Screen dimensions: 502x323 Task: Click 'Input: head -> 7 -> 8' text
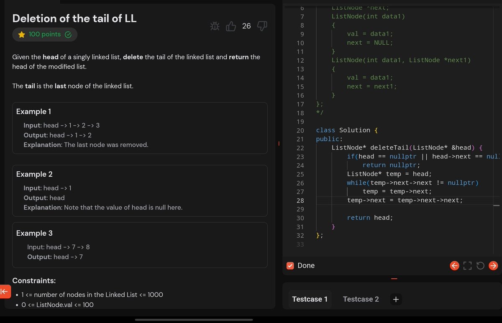pyautogui.click(x=59, y=247)
